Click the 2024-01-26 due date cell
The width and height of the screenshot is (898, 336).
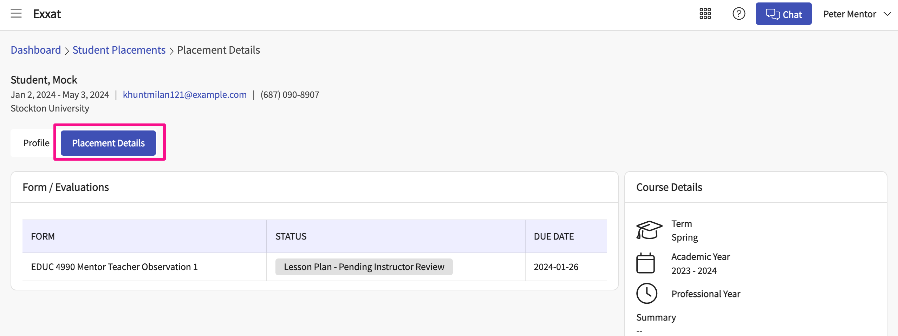tap(556, 267)
